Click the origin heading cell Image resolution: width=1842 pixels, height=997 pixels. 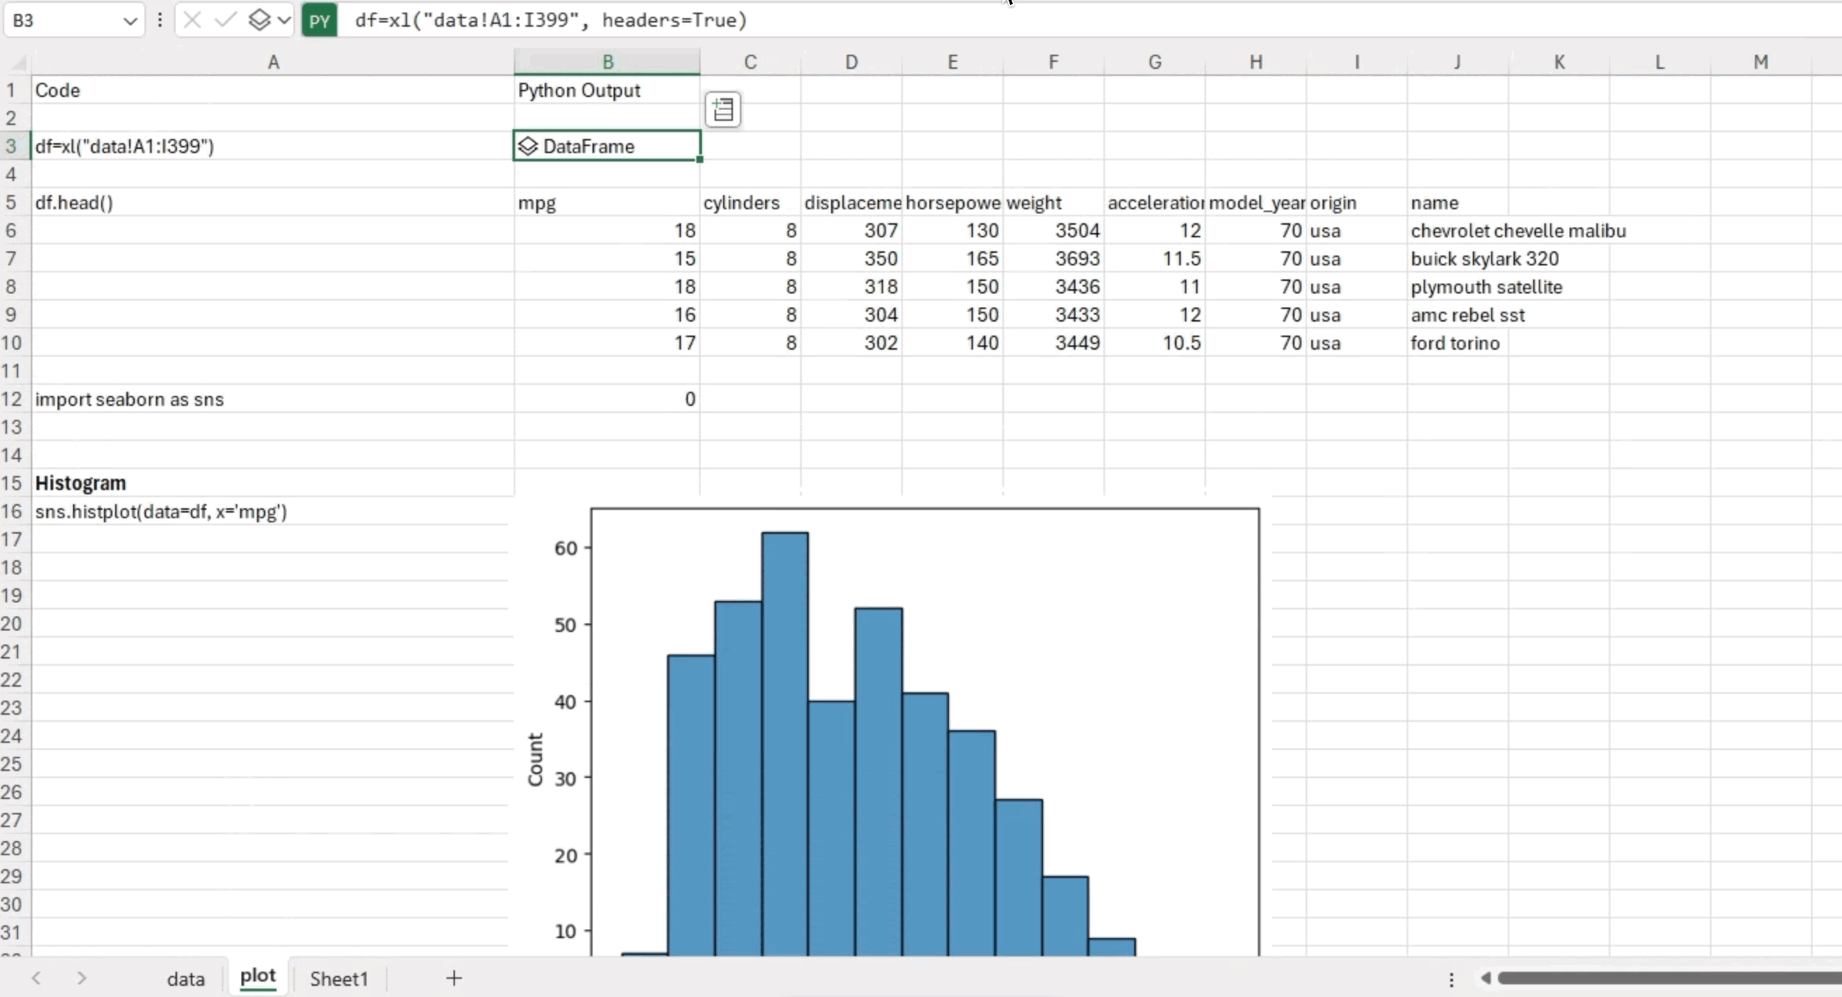(x=1356, y=202)
